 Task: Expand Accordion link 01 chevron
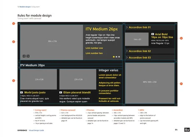tap(127, 27)
